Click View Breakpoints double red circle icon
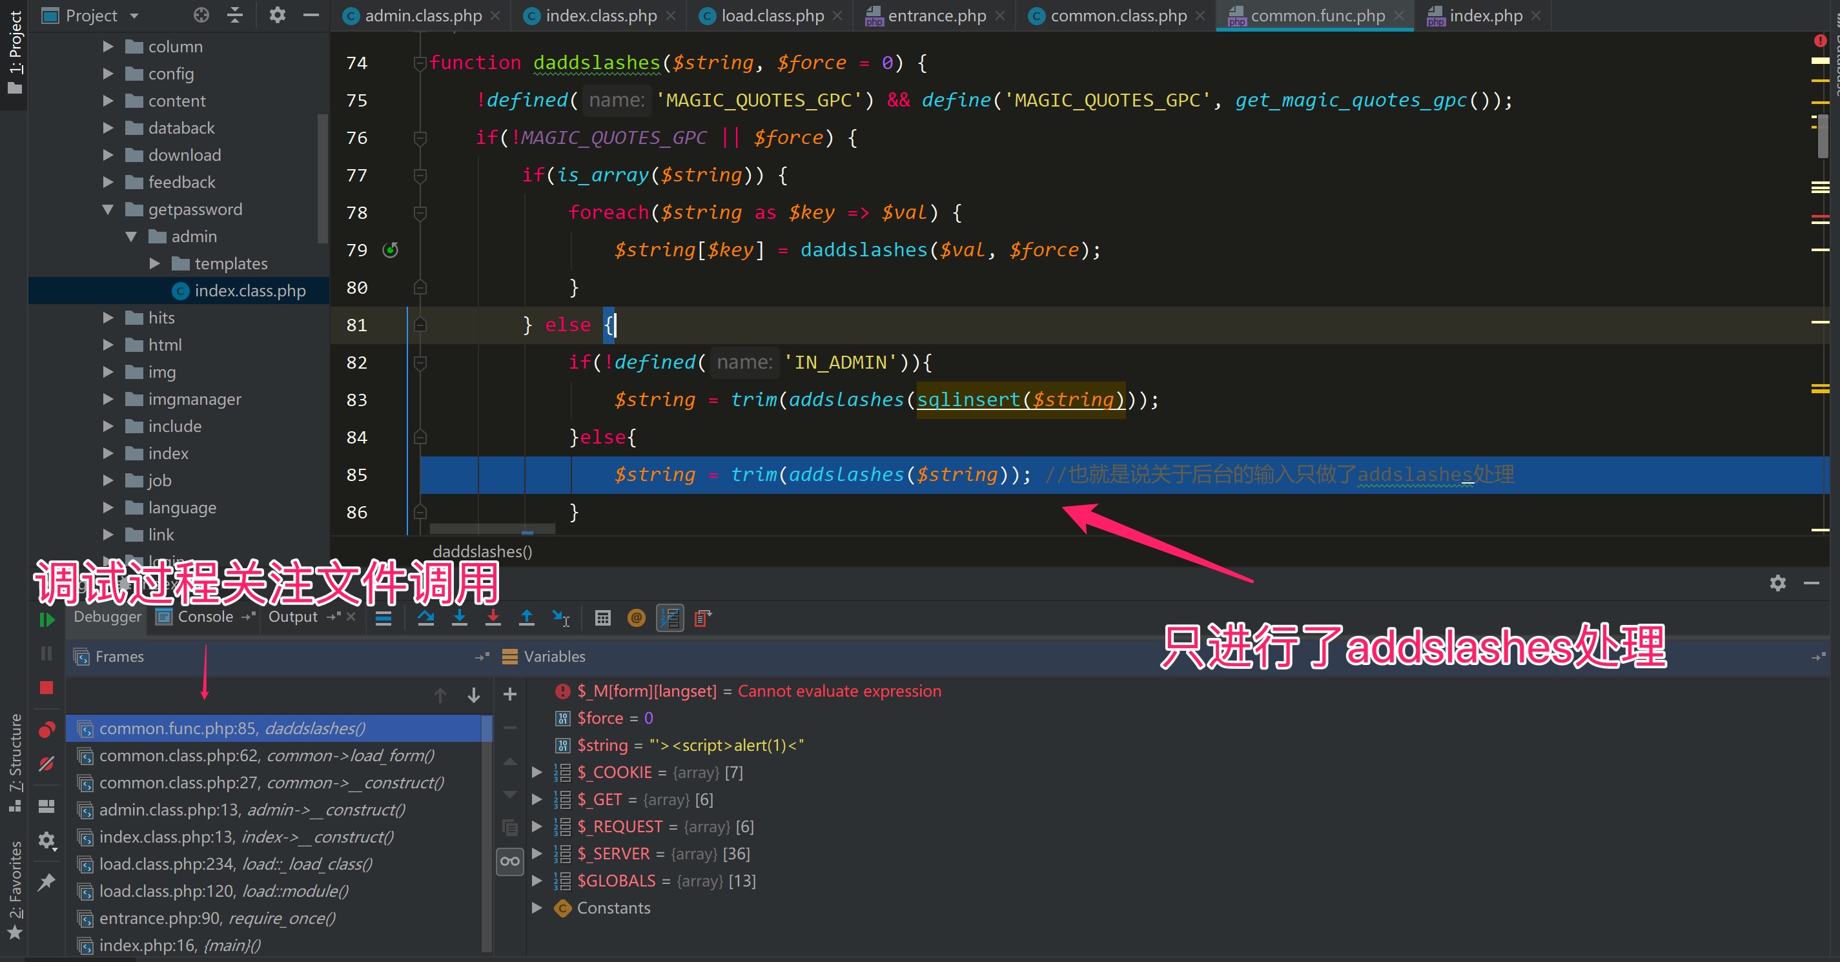Viewport: 1840px width, 962px height. (x=46, y=729)
